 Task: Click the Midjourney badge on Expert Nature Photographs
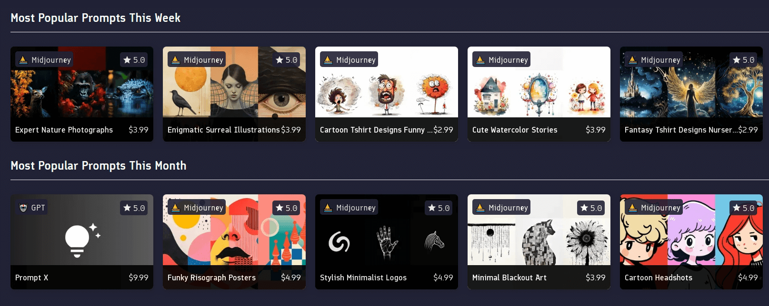click(44, 60)
